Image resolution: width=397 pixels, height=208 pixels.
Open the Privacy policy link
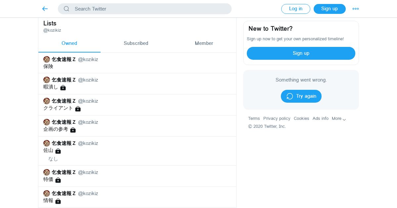tap(277, 119)
